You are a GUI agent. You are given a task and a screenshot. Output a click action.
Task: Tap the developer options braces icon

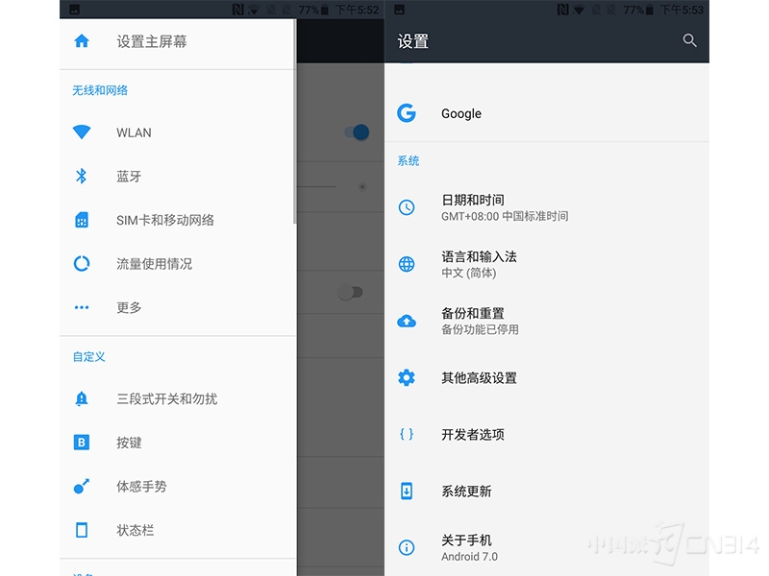[x=407, y=434]
